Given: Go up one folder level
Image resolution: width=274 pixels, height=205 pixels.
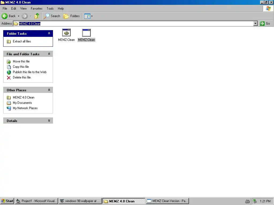Looking at the screenshot, I should (37, 16).
